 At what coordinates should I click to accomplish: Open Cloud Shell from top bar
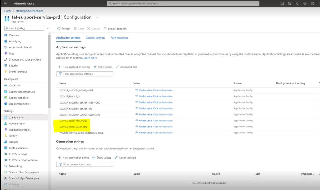coord(282,3)
